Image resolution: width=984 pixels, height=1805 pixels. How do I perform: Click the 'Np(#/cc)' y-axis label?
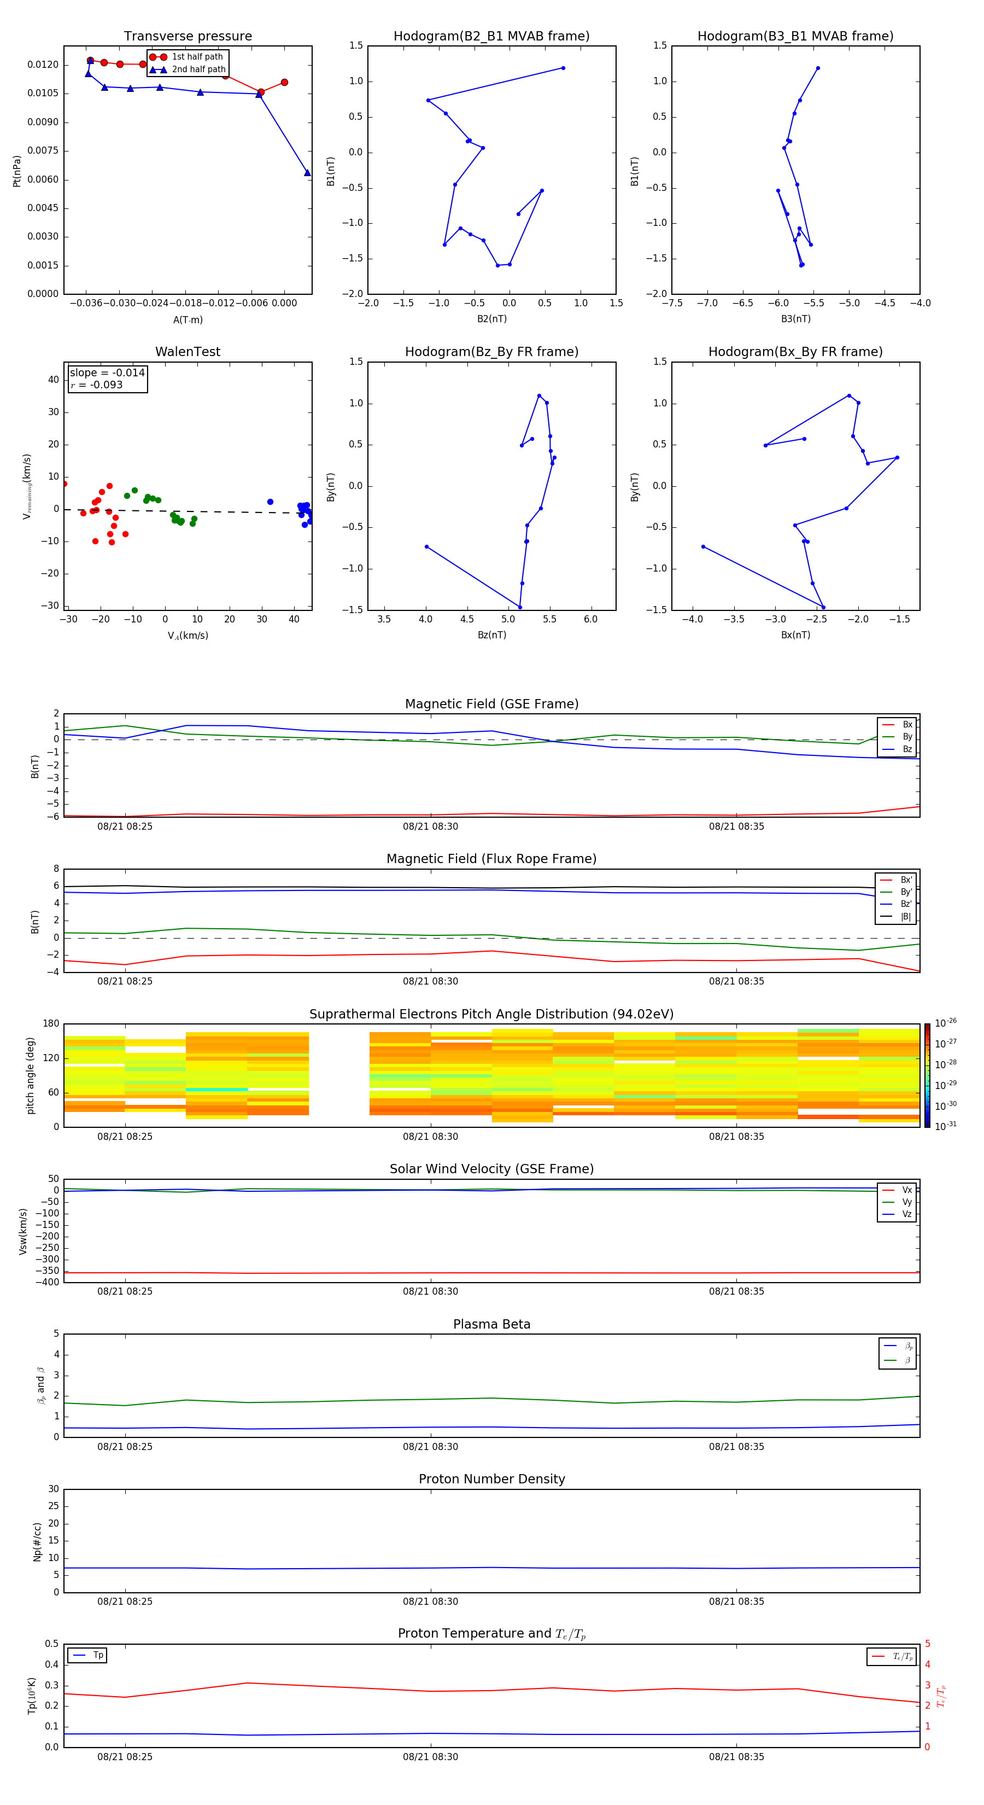click(37, 1541)
